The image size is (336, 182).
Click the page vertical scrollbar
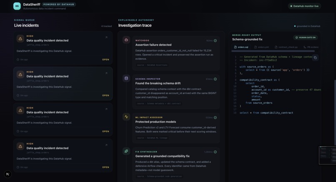pos(335,112)
